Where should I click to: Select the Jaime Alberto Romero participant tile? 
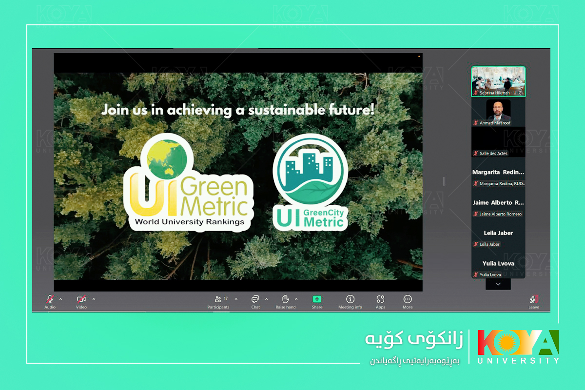[x=498, y=203]
